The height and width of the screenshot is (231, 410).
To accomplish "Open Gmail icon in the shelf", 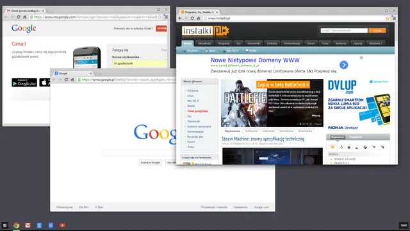I will [x=28, y=225].
